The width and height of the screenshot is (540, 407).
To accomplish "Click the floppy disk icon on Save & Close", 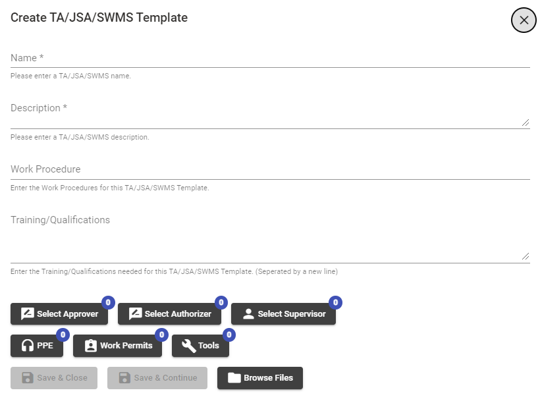I will tap(28, 378).
